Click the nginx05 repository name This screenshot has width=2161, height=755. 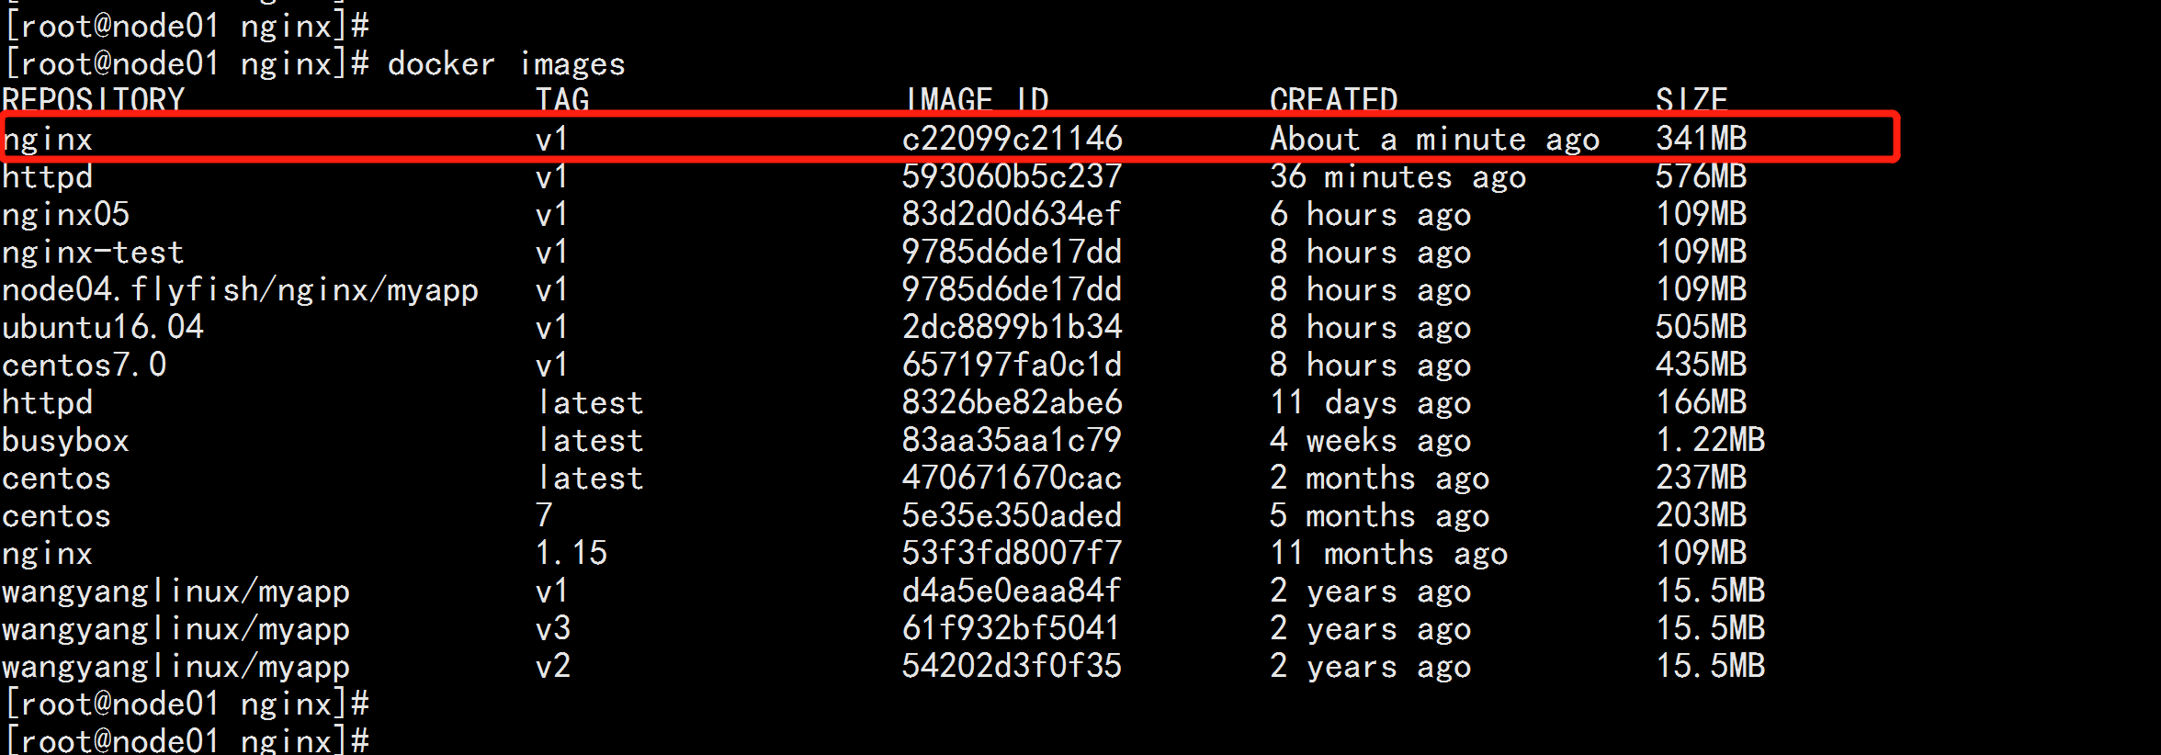(x=65, y=215)
